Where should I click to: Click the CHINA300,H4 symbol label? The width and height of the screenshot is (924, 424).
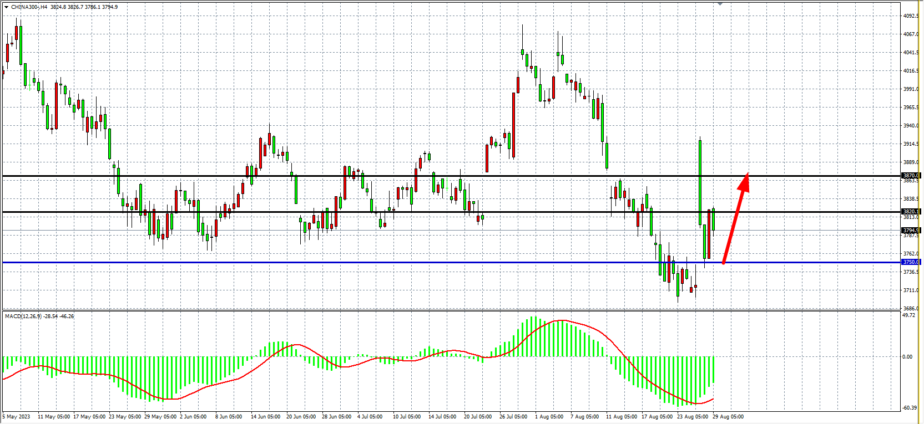tap(29, 7)
